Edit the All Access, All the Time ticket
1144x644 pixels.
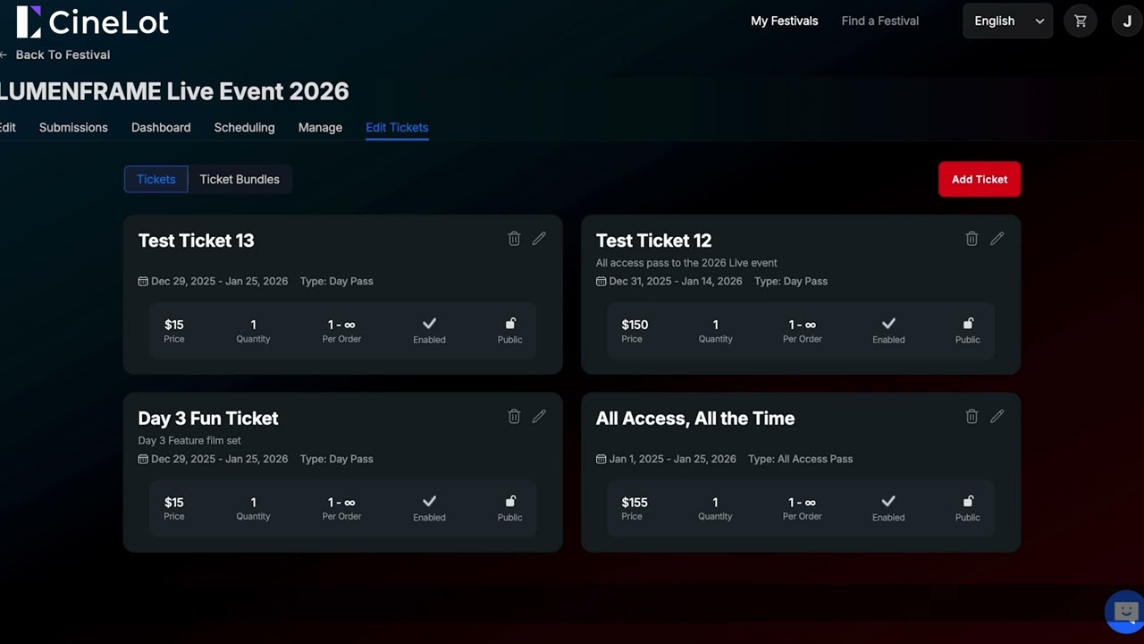point(997,416)
